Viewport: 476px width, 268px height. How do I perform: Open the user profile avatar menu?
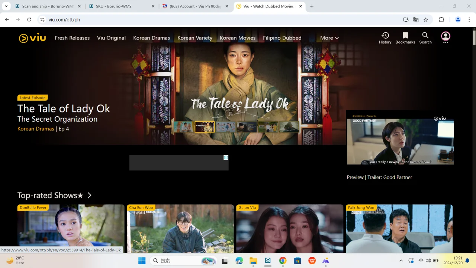[446, 37]
